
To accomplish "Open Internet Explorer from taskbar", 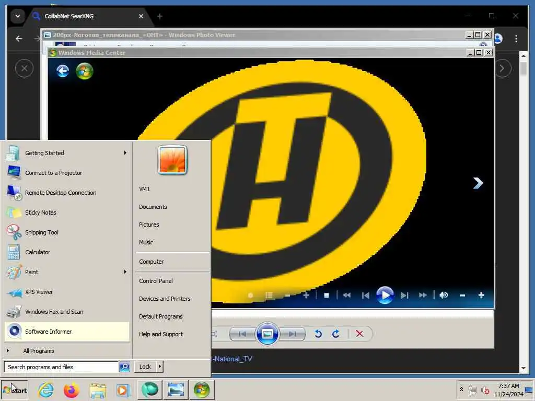I will [x=46, y=390].
